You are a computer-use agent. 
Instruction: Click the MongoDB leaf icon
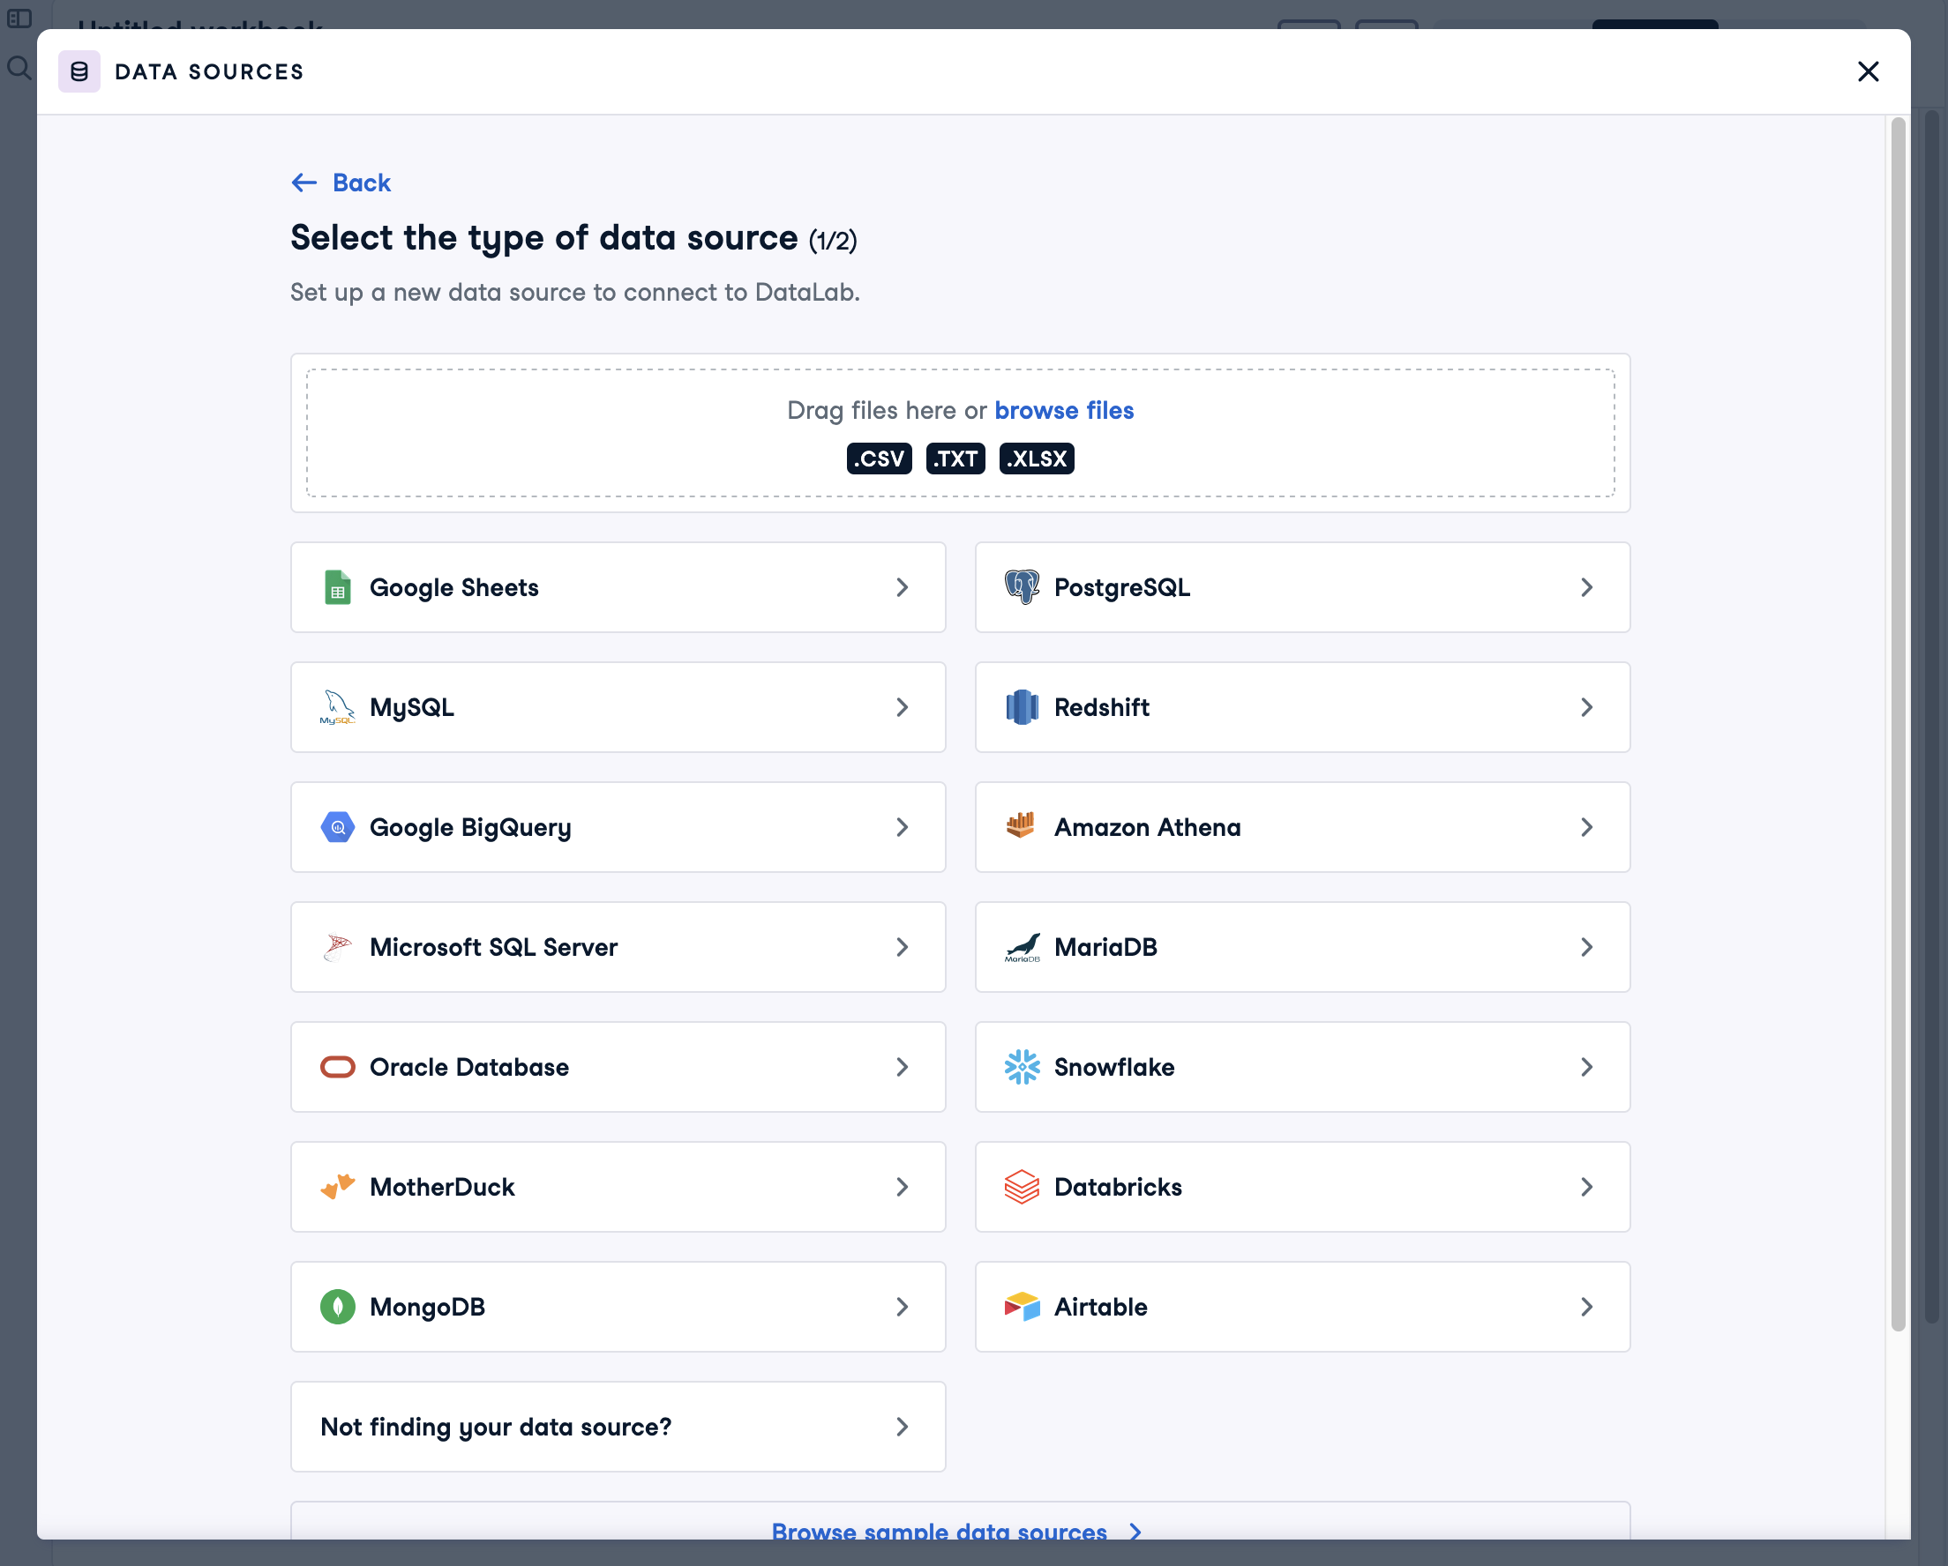337,1307
